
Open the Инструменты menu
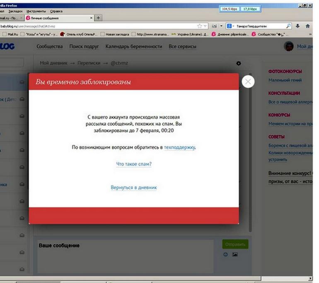36,11
